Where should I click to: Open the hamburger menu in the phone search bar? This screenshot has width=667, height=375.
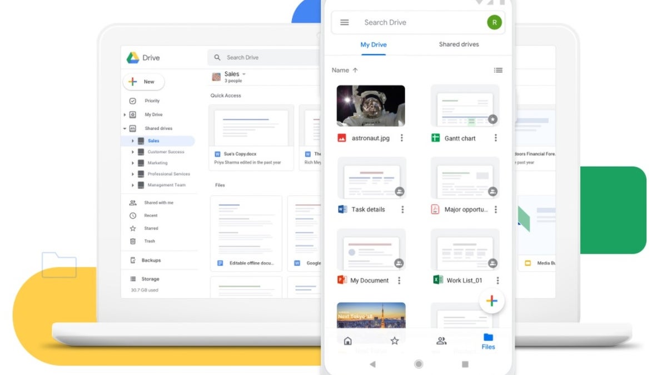(345, 23)
